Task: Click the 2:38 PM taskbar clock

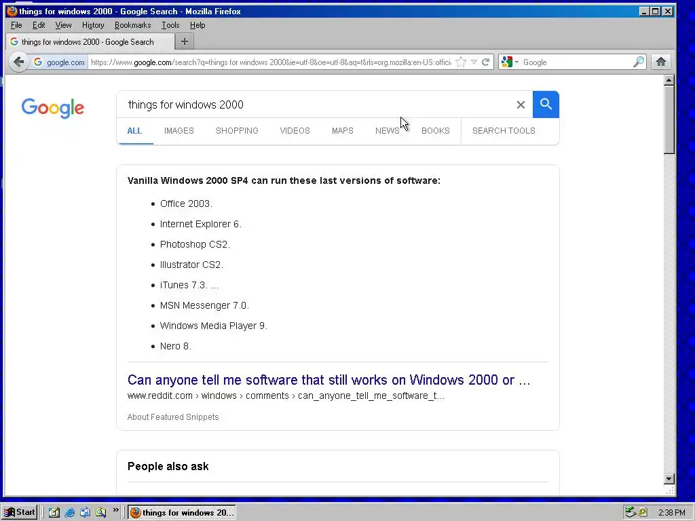Action: pyautogui.click(x=671, y=513)
